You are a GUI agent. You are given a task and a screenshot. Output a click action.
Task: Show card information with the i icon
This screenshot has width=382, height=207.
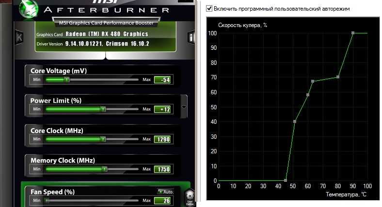tap(191, 38)
